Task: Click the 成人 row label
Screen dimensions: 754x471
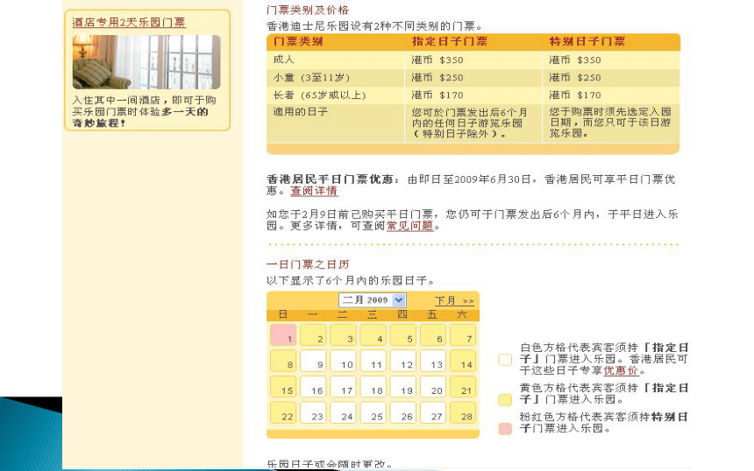Action: point(283,60)
